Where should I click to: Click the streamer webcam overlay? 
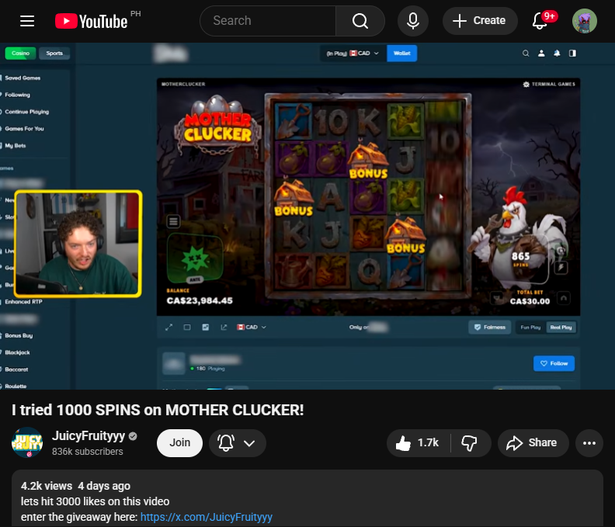click(x=78, y=243)
